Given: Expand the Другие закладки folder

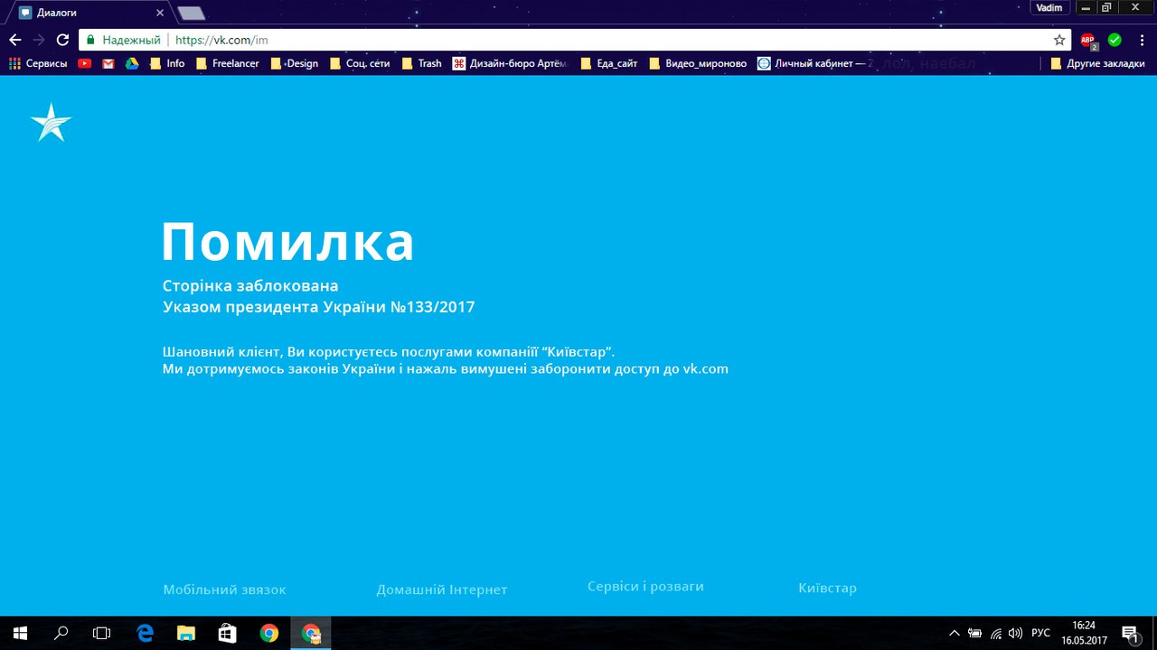Looking at the screenshot, I should (x=1097, y=63).
